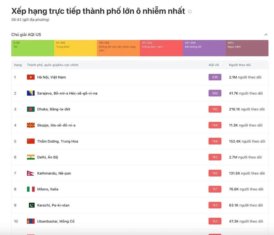Collapse the Chú giải AQI US legend
The height and width of the screenshot is (235, 274).
[x=266, y=35]
